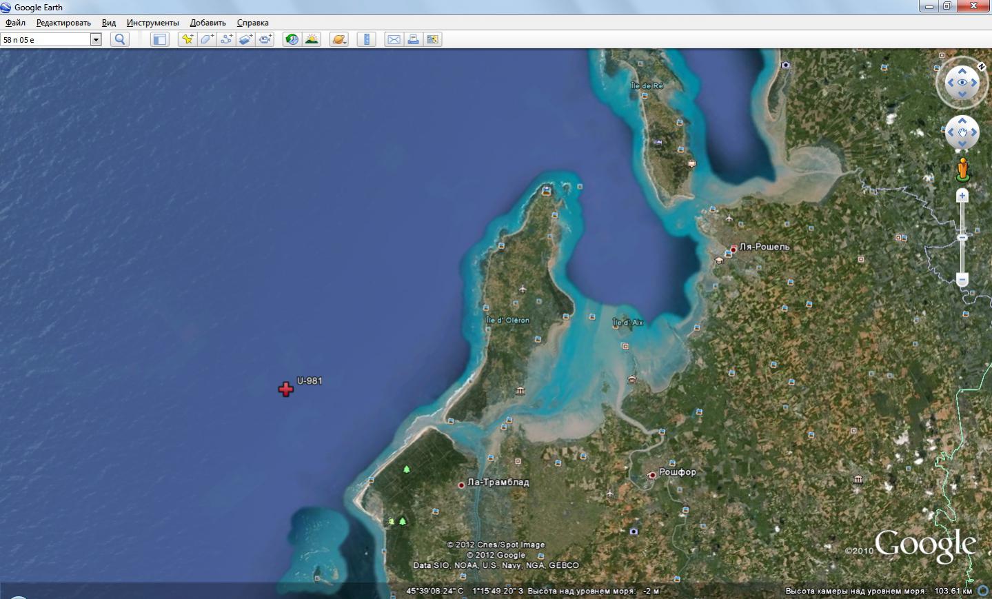Open the Инструменты menu
The height and width of the screenshot is (599, 992).
pos(152,23)
